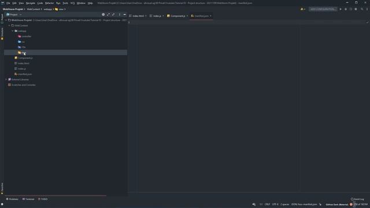Open the Terminal tool window

[28, 199]
